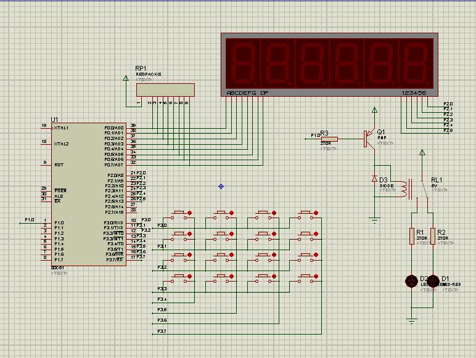Screen dimensions: 476x358
Task: Select the RL1 relay coil
Action: tap(404, 189)
